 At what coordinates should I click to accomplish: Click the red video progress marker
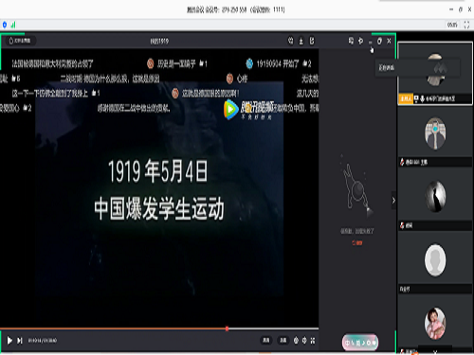click(x=227, y=328)
